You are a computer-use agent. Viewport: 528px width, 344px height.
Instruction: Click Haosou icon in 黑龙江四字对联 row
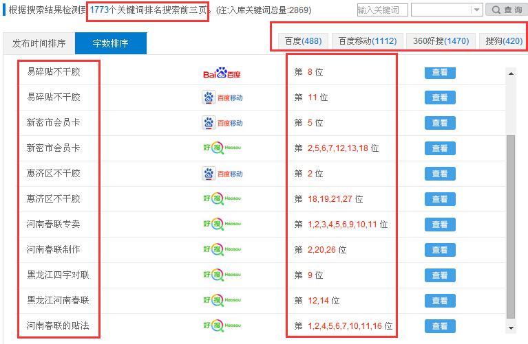(222, 275)
